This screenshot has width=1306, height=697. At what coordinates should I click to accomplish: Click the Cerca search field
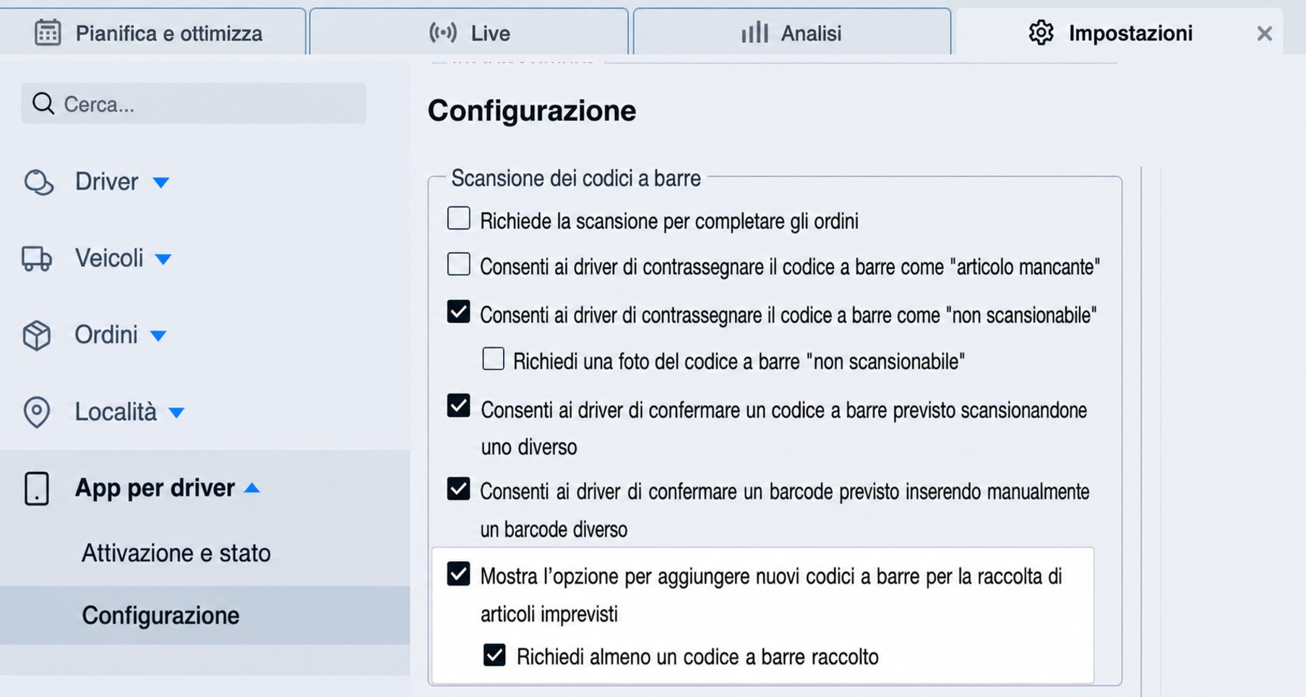(194, 103)
